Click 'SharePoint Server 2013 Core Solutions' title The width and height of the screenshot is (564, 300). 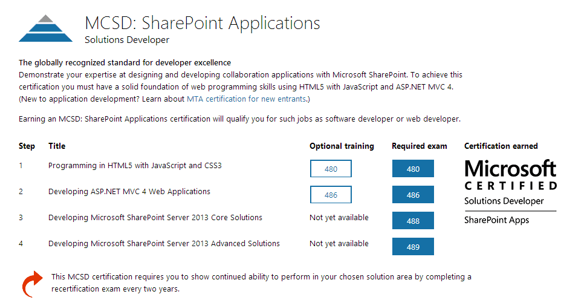tap(155, 218)
